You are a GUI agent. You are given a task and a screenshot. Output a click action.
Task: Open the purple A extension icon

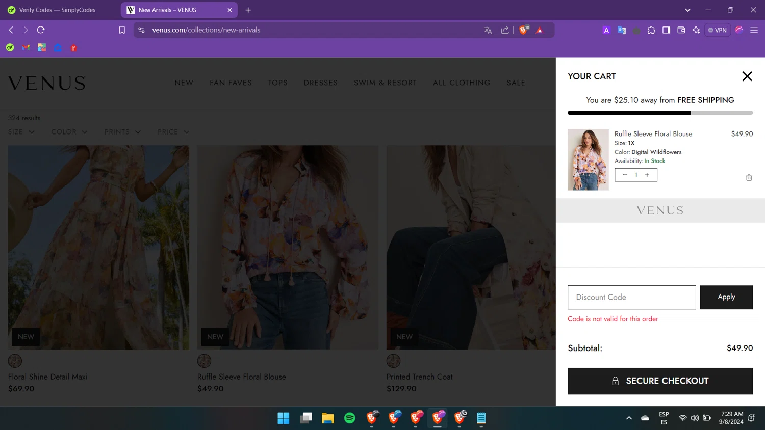606,30
